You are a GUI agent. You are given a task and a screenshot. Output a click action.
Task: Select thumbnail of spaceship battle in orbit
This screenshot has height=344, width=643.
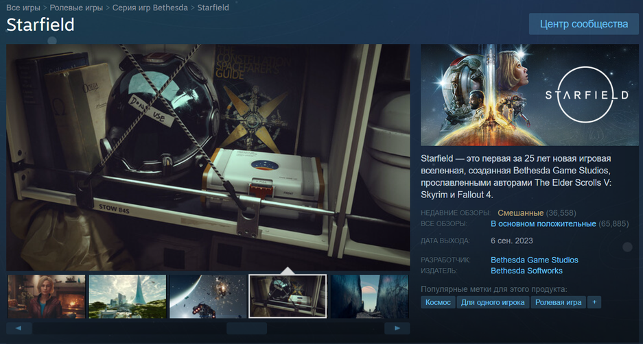(x=208, y=297)
